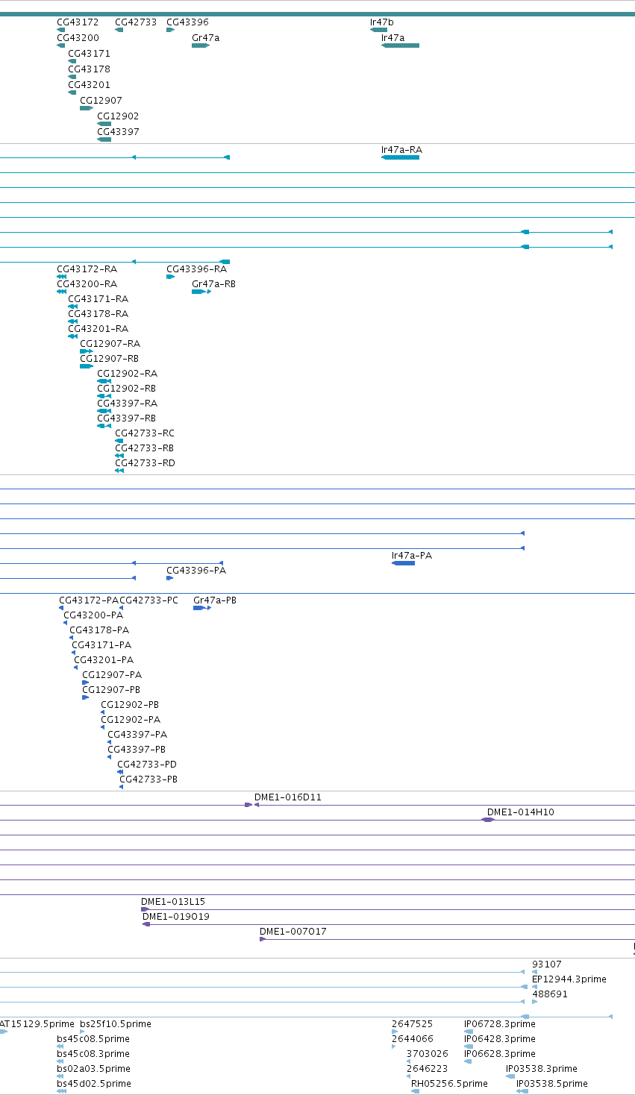This screenshot has width=635, height=1095.
Task: Click the CG43397 gene label
Action: tap(118, 132)
